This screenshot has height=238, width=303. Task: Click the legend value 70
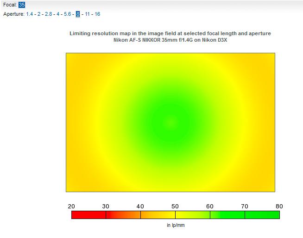point(245,207)
